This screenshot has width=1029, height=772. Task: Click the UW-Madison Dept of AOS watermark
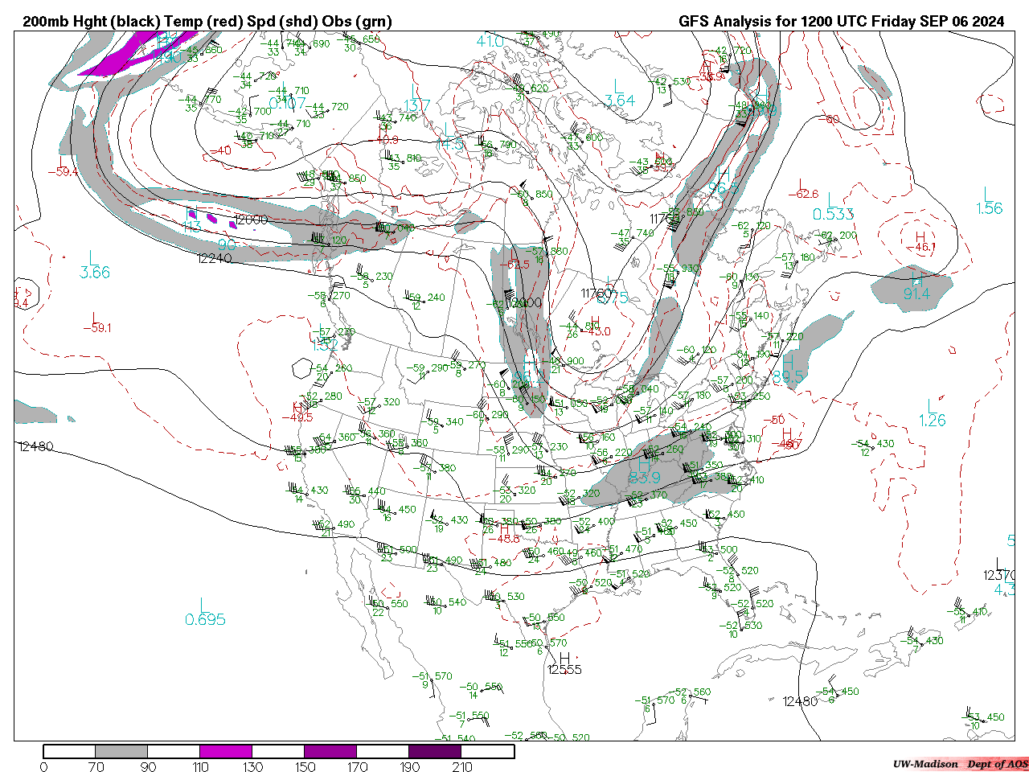[960, 764]
